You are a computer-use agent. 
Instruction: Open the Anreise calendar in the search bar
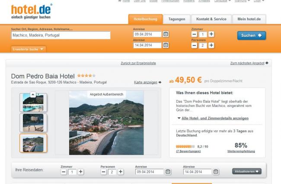pos(166,34)
